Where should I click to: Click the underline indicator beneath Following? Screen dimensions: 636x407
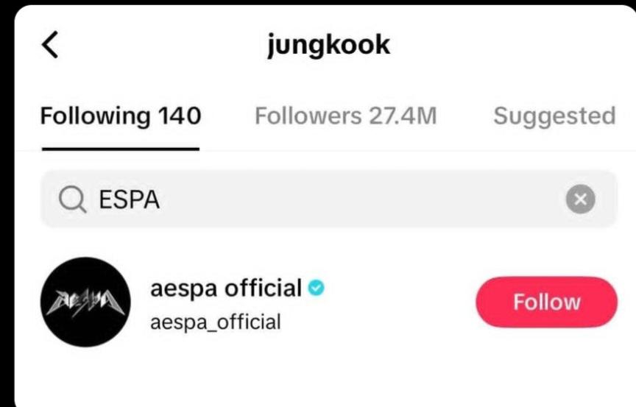tap(120, 148)
